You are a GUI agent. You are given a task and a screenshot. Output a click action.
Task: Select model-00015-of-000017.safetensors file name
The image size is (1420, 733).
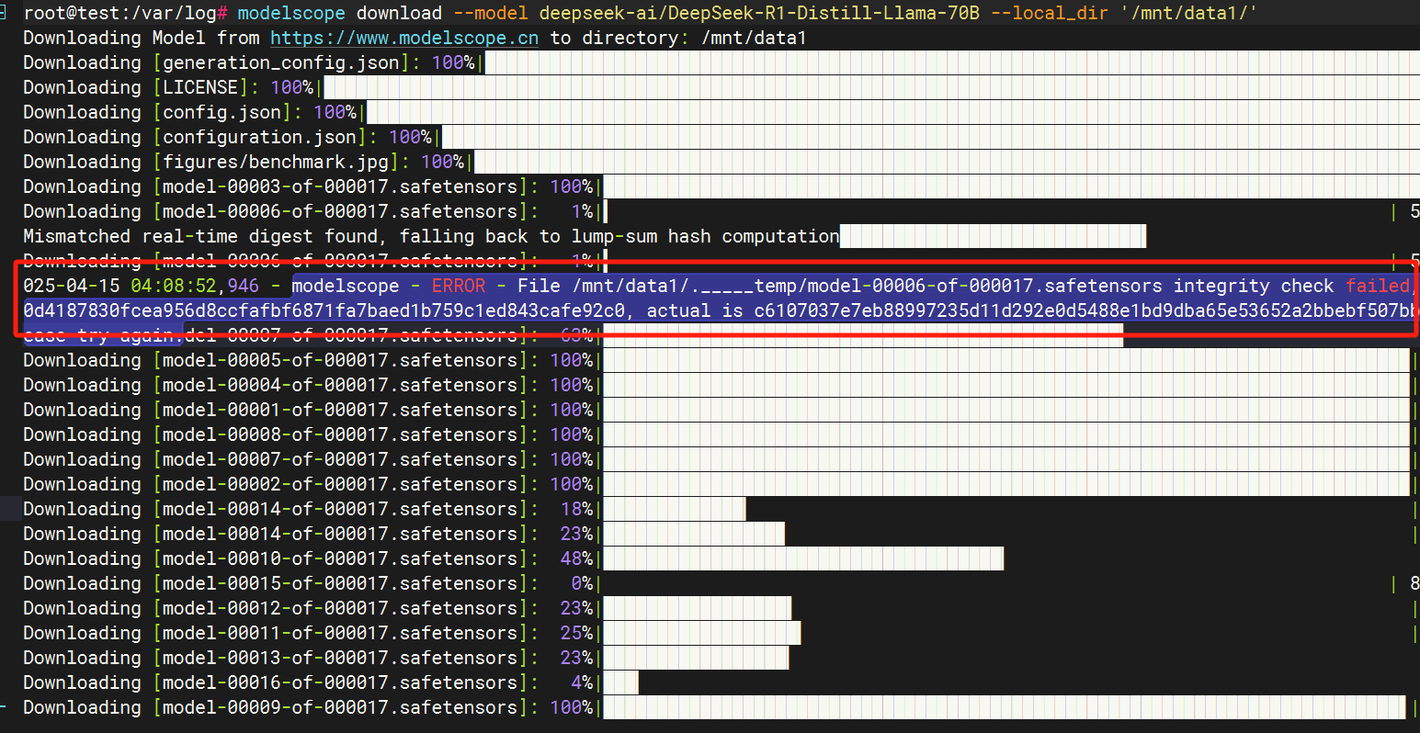tap(340, 583)
